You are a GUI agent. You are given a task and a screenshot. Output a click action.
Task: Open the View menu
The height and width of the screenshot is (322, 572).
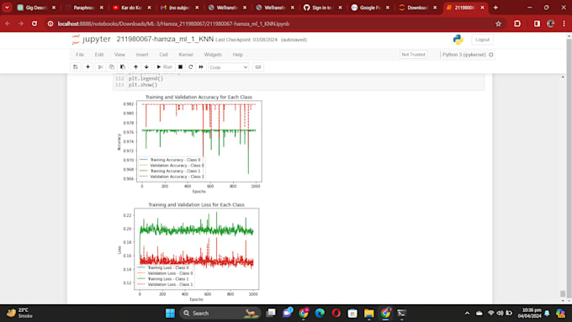[x=119, y=55]
